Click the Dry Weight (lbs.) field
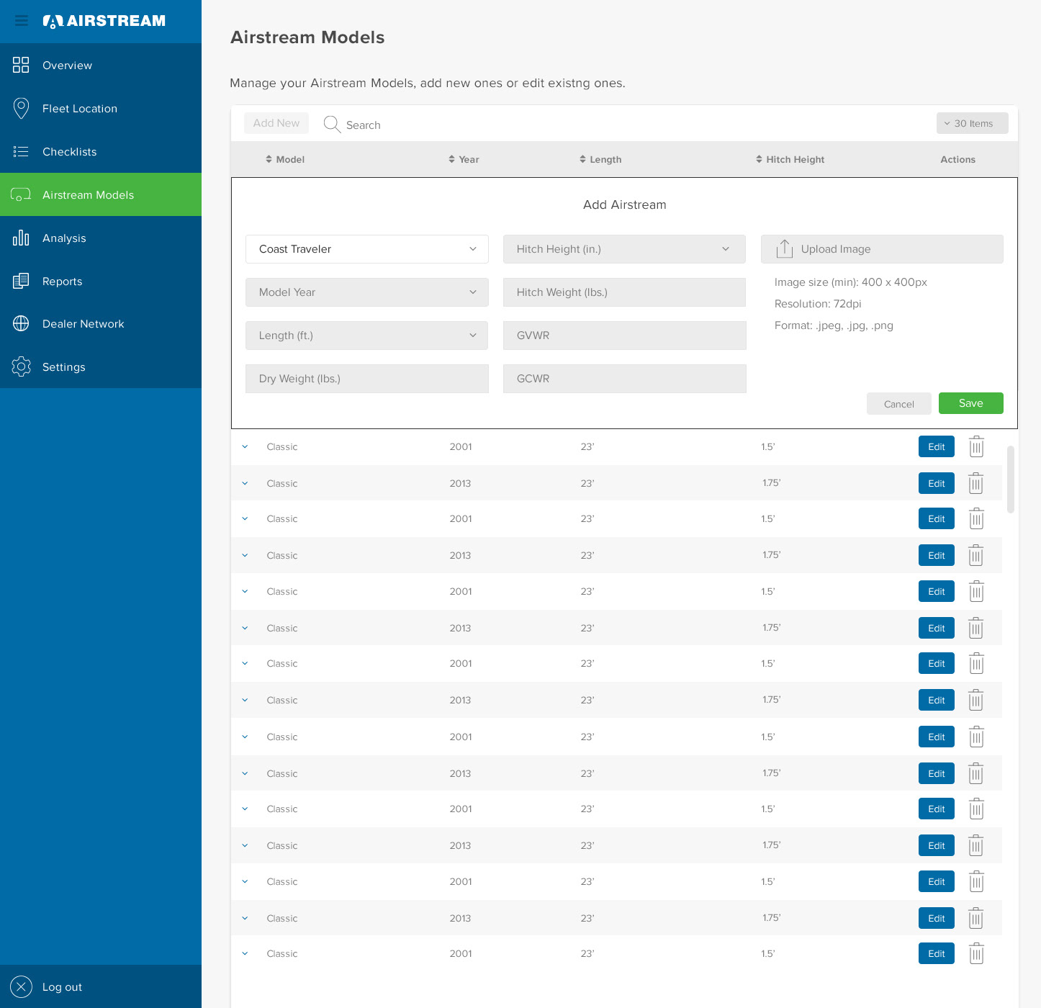 [x=367, y=379]
